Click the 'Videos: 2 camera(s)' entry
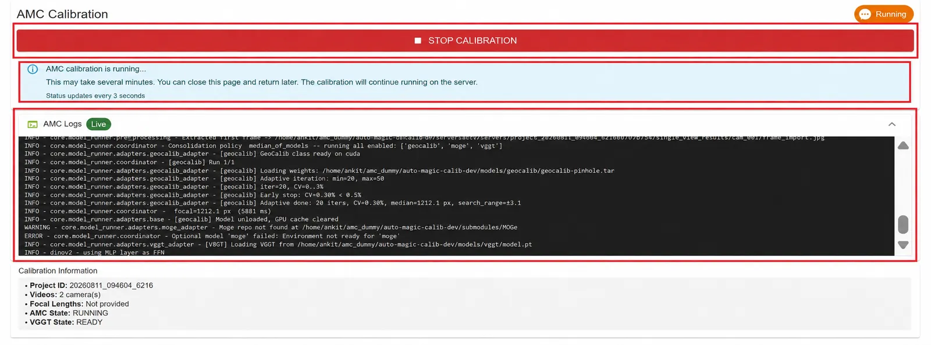931x345 pixels. point(65,294)
